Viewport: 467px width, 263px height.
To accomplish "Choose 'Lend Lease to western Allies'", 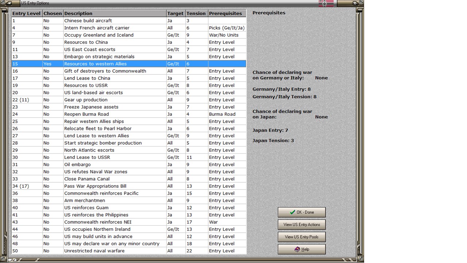I will 129,136.
